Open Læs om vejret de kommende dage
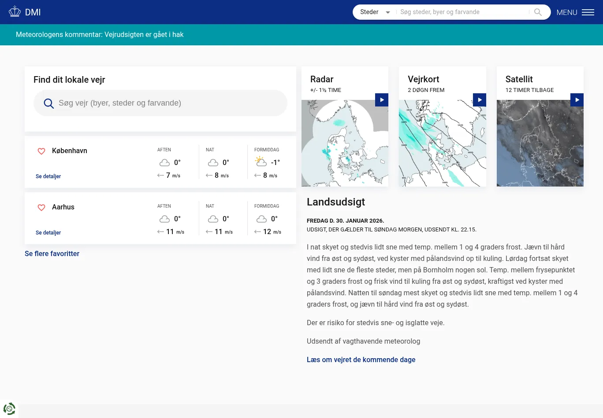The height and width of the screenshot is (418, 603). click(361, 360)
